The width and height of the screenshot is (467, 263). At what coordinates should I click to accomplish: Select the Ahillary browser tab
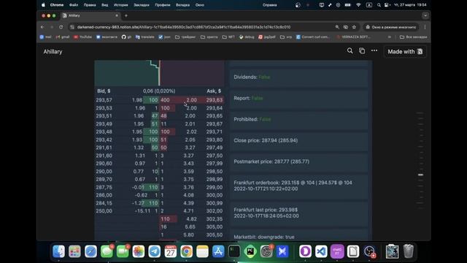(x=90, y=15)
